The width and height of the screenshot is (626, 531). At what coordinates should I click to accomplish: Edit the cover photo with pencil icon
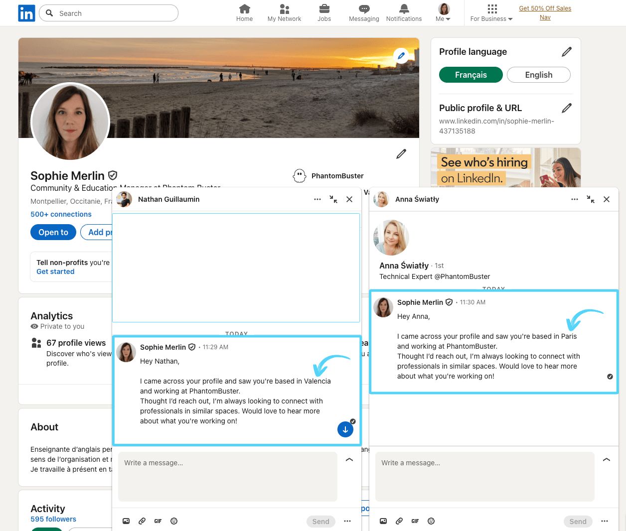401,56
